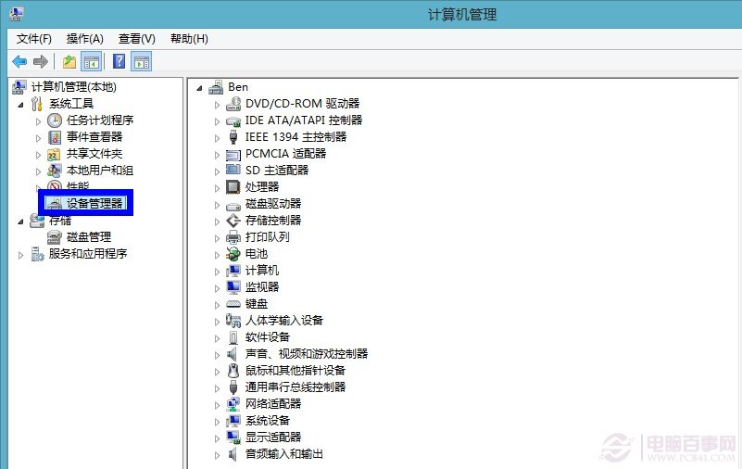
Task: Click the DVD/CD-ROM 驱动器 device icon
Action: coord(233,104)
